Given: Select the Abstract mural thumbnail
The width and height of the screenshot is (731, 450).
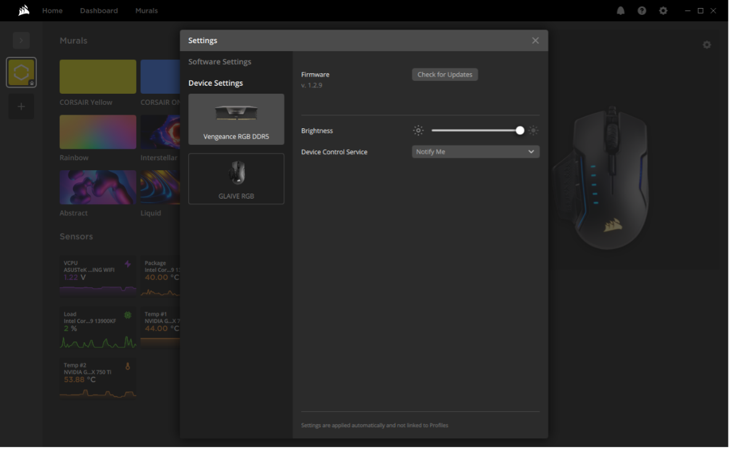Looking at the screenshot, I should coord(98,188).
